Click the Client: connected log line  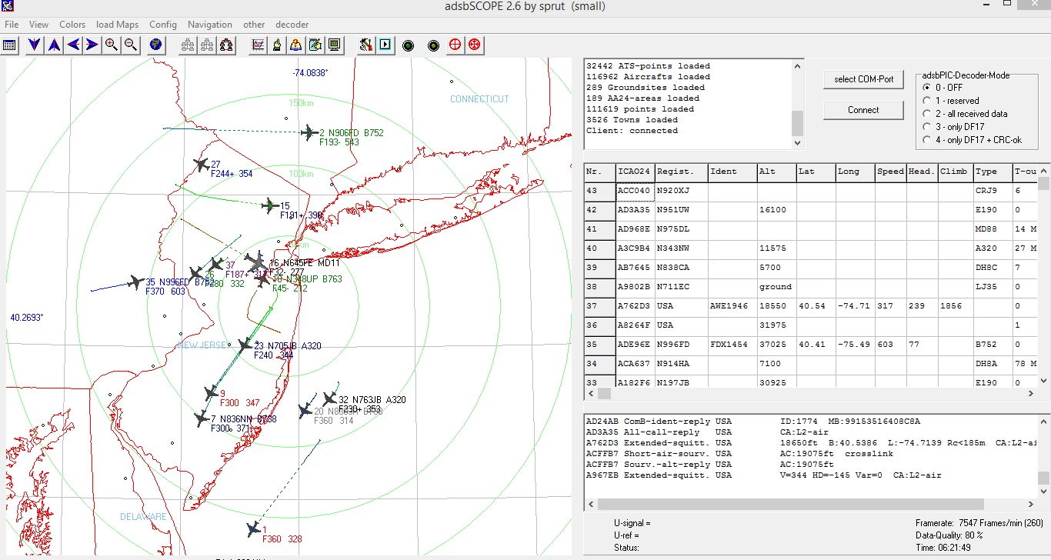click(632, 131)
